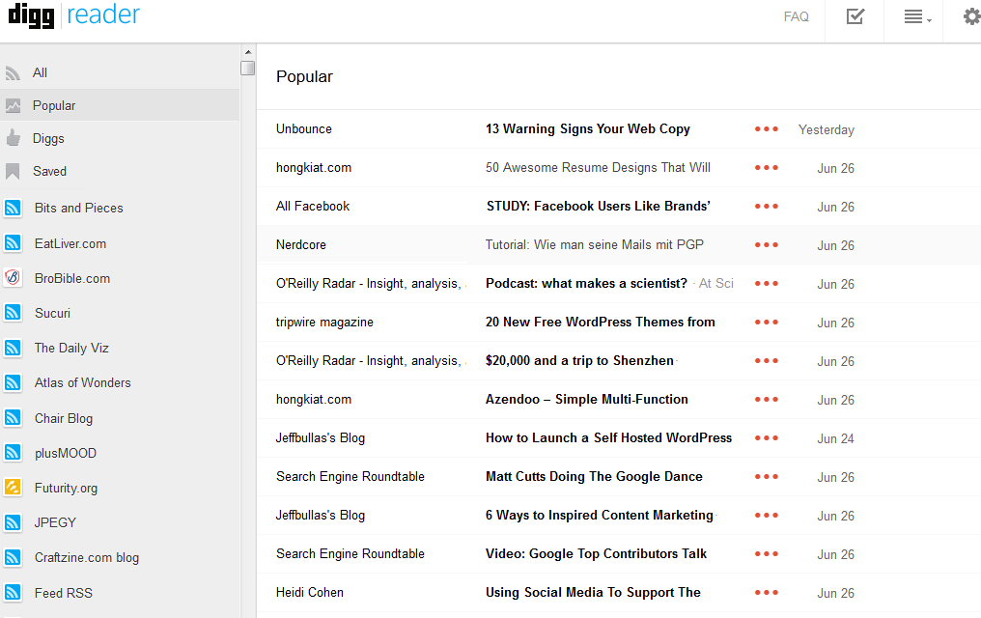The height and width of the screenshot is (618, 981).
Task: Select the All feeds icon
Action: point(13,73)
